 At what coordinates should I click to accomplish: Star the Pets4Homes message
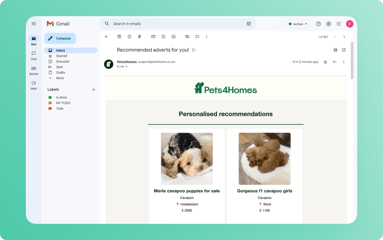[325, 62]
